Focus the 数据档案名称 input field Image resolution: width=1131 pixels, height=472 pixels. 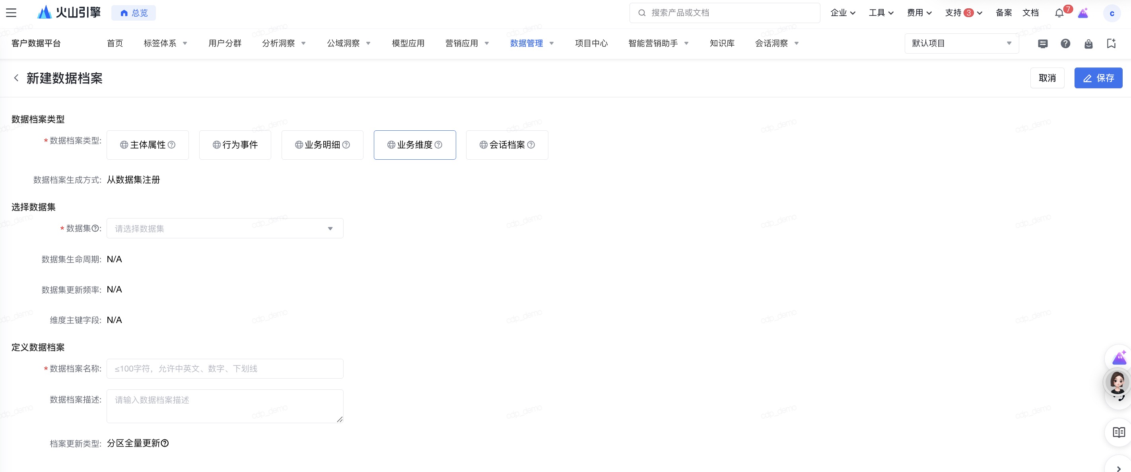pos(225,368)
